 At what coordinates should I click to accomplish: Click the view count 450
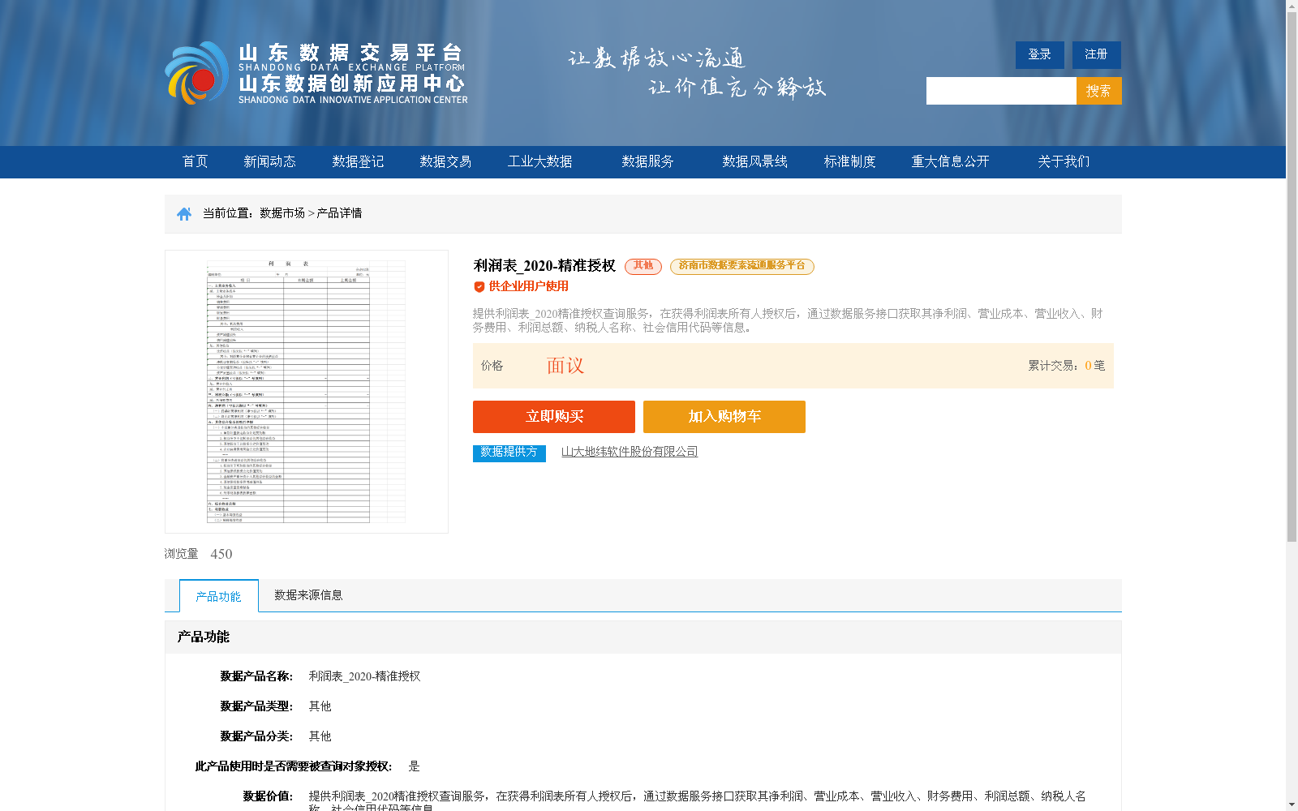coord(221,554)
